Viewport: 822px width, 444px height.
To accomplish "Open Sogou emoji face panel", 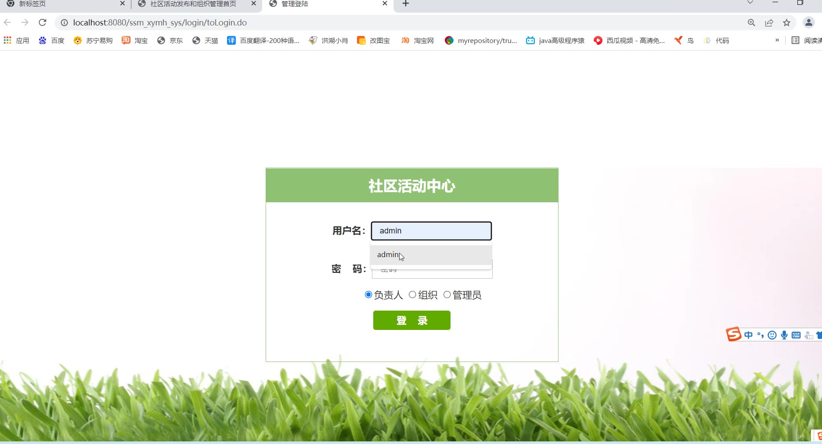I will click(772, 335).
